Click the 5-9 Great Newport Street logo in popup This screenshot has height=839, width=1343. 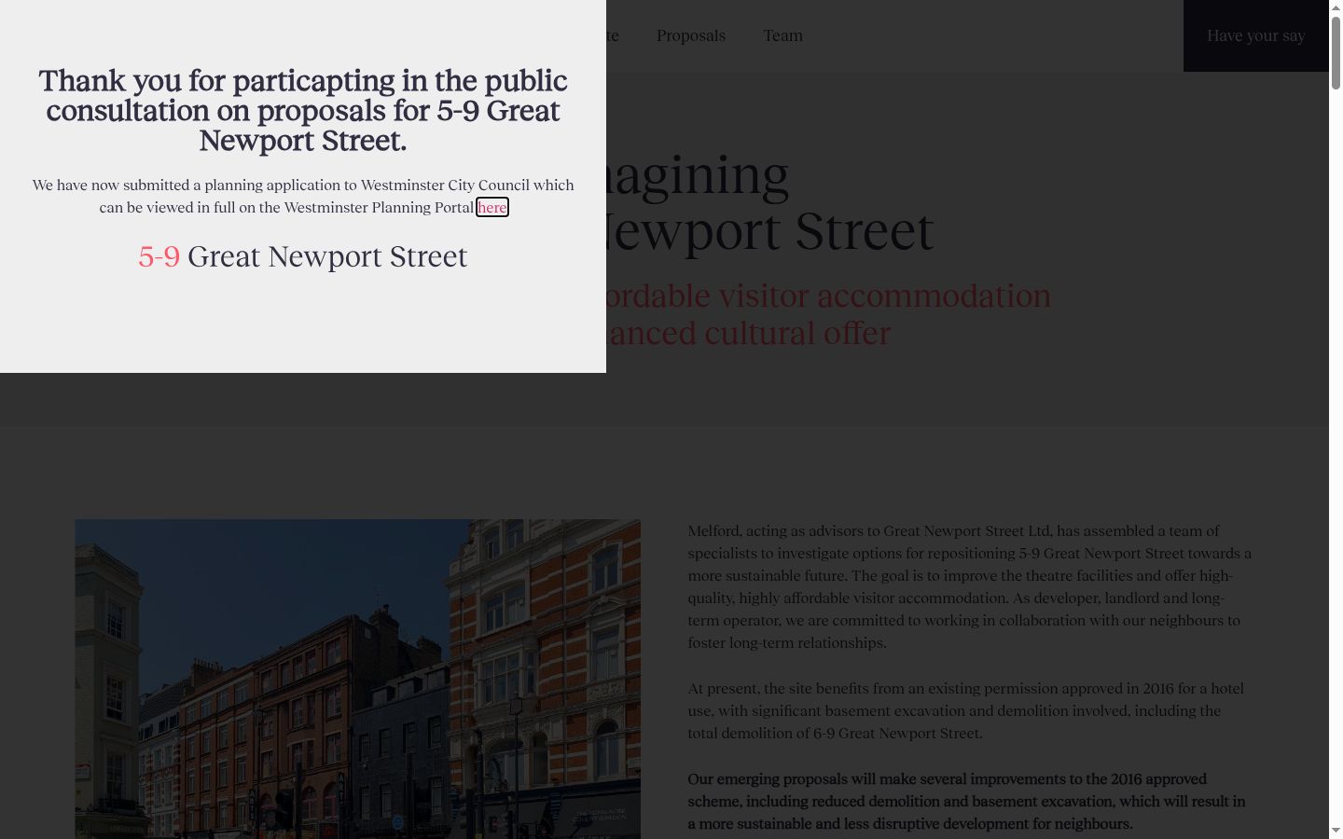[303, 256]
